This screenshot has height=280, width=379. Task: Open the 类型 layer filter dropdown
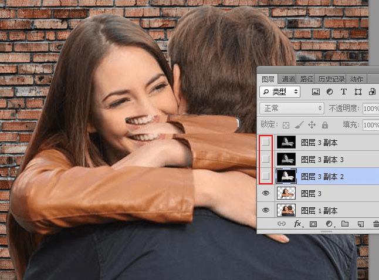280,92
